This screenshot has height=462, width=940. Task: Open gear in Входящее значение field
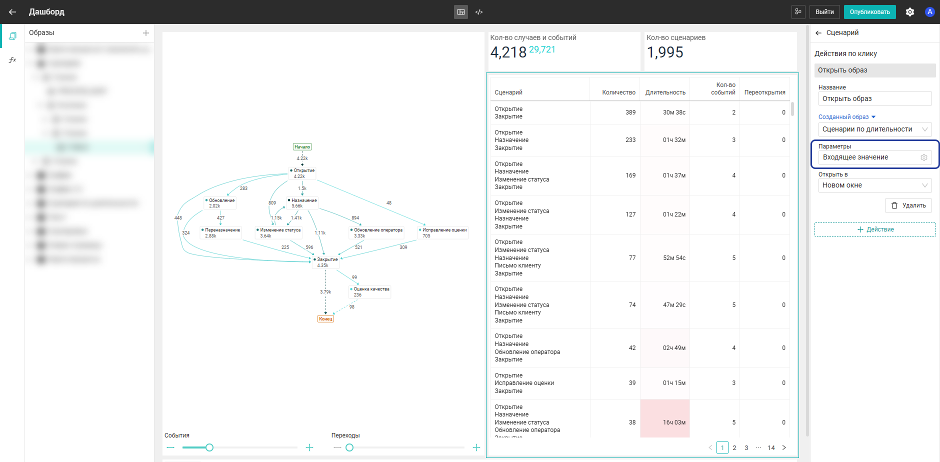coord(924,157)
